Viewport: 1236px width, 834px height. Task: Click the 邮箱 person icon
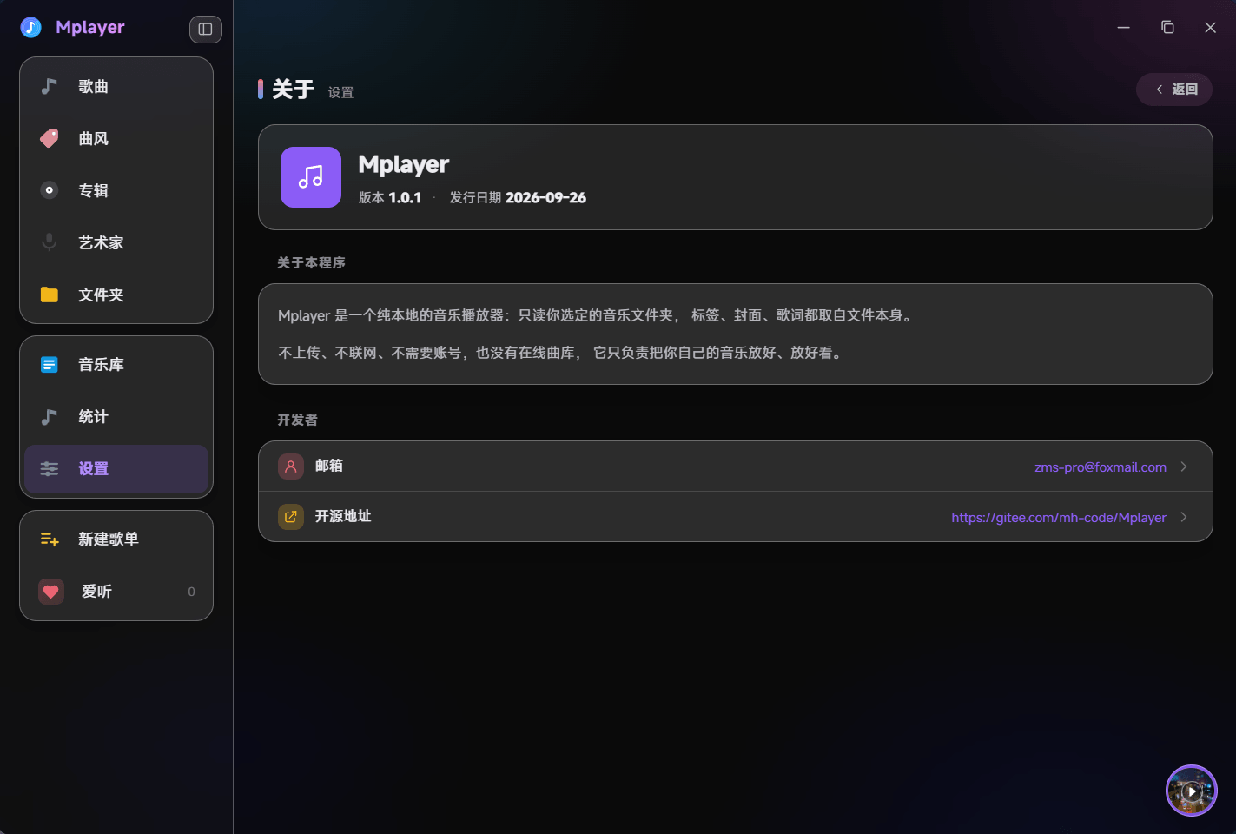pyautogui.click(x=291, y=467)
